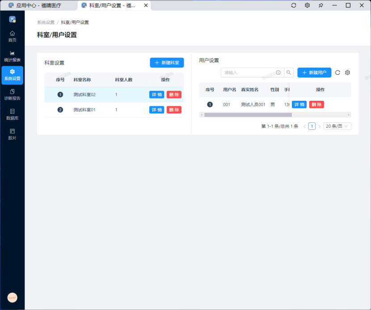Screen dimensions: 371x310
Task: Refresh the user list with reload icon
Action: (337, 73)
